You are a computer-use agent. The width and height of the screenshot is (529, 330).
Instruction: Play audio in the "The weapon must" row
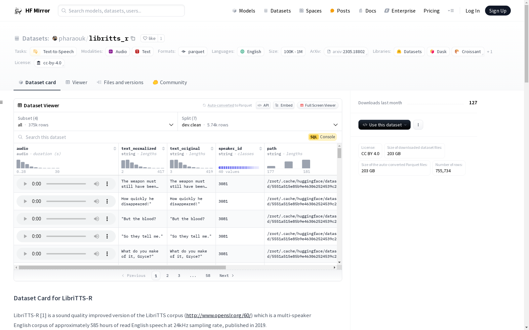[x=25, y=184]
